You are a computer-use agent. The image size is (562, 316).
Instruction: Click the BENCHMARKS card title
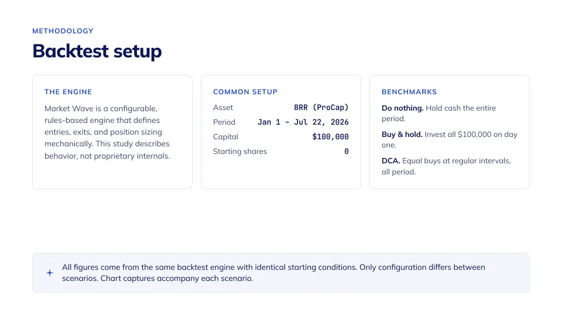(409, 92)
